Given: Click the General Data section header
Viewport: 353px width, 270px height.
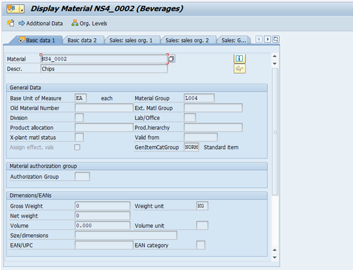Looking at the screenshot, I should pos(137,87).
